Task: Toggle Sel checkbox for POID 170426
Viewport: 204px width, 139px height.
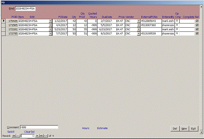Action: [197, 21]
